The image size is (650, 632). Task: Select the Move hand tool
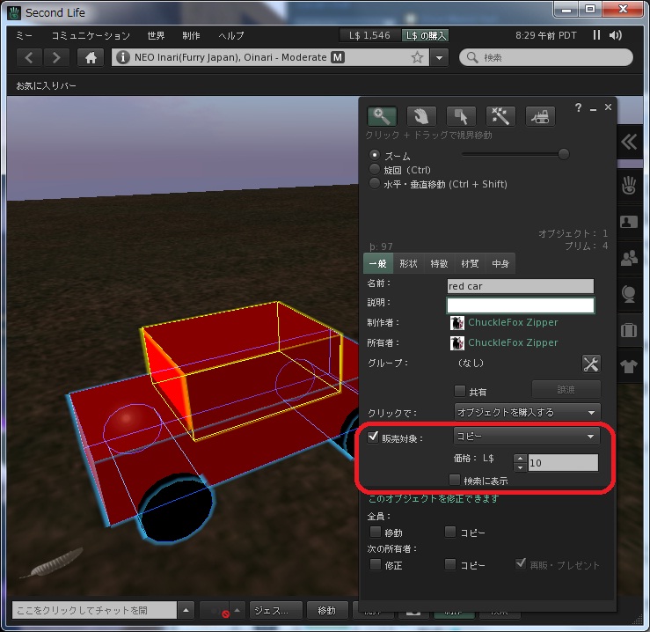click(x=421, y=116)
